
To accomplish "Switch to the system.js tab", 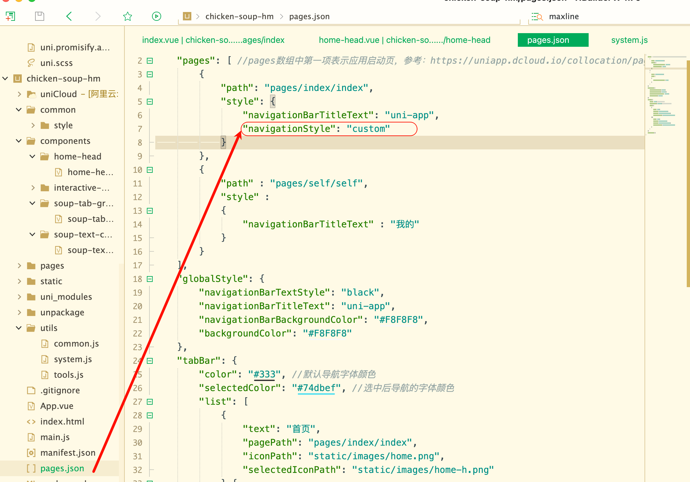I will (x=629, y=40).
